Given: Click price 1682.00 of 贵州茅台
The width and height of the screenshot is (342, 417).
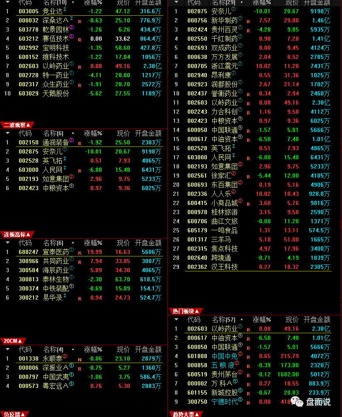Looking at the screenshot, I should click(288, 374).
